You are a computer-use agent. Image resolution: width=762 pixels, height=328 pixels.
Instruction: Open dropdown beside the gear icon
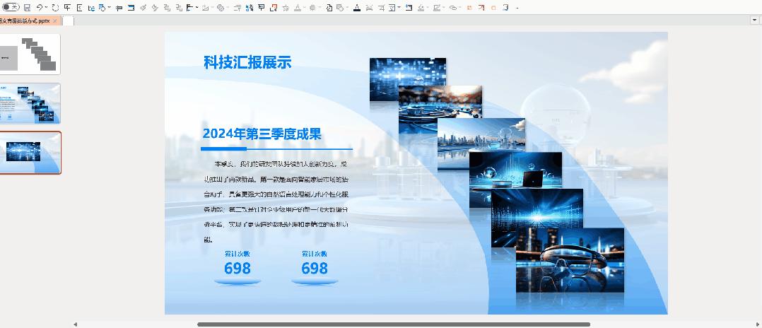click(320, 7)
